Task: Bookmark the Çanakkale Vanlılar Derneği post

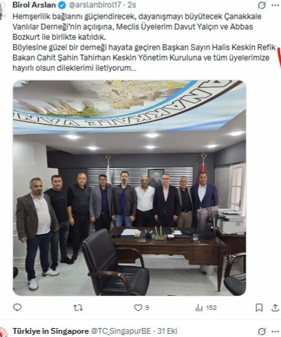Action: point(259,308)
